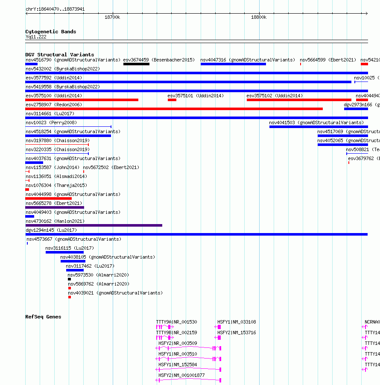Select nsv3116115 Lu2017 label
Viewport: 380px width, 385px height.
point(70,248)
